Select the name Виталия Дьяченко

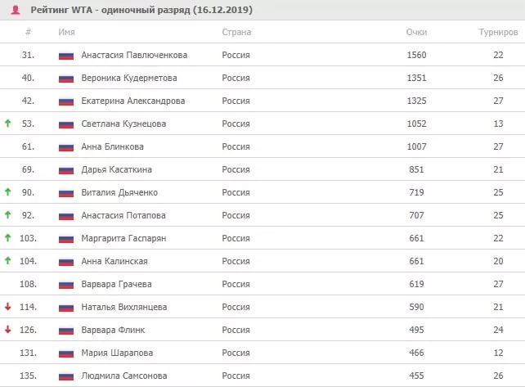(119, 192)
